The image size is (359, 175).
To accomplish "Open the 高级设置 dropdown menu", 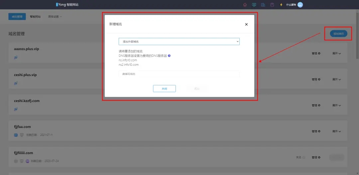I will click(55, 16).
